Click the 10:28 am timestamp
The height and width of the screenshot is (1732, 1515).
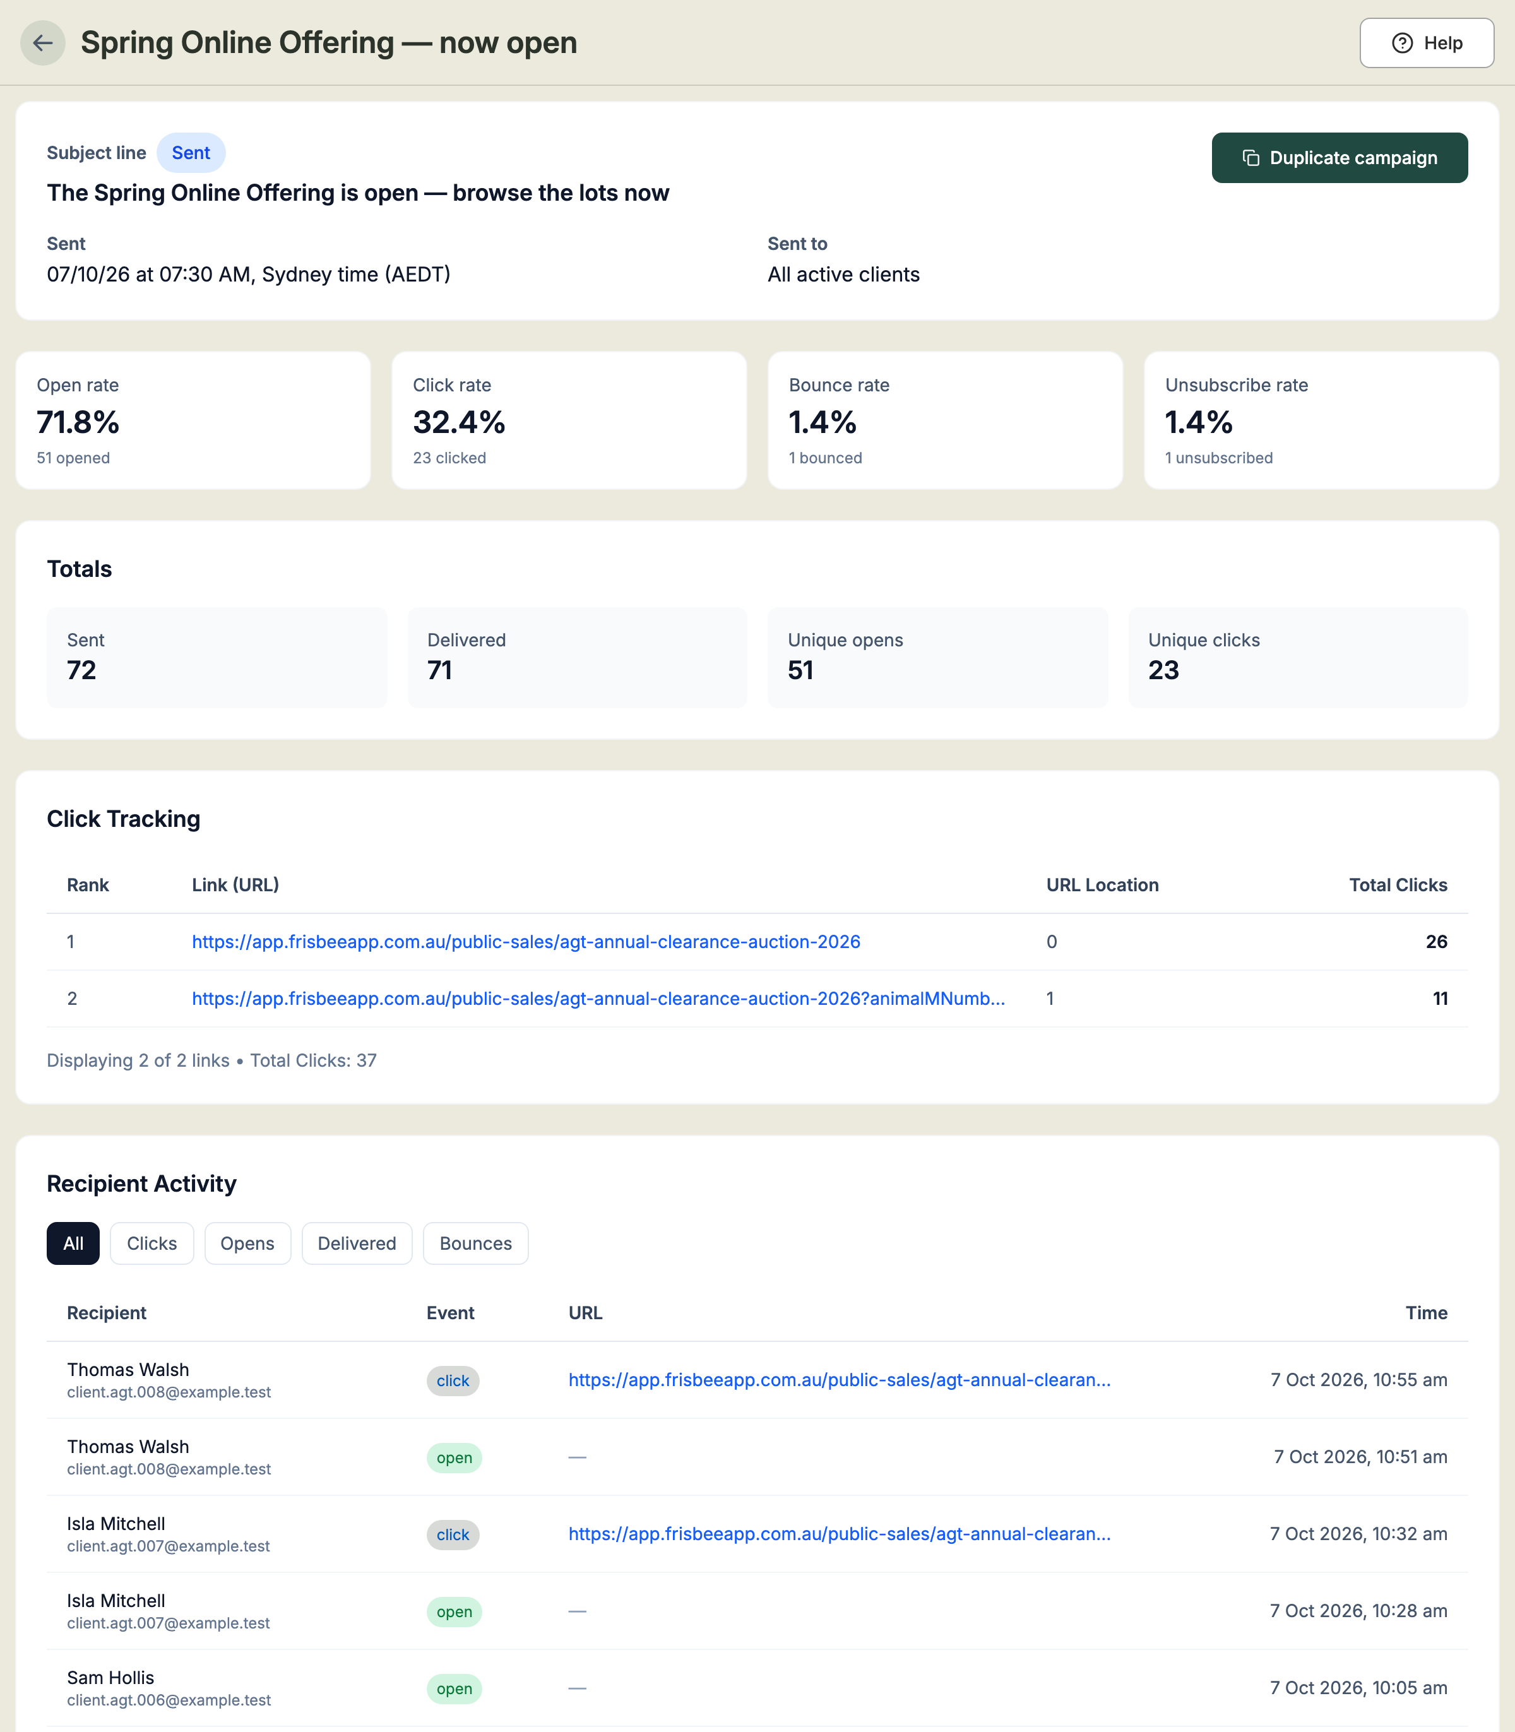[x=1358, y=1610]
